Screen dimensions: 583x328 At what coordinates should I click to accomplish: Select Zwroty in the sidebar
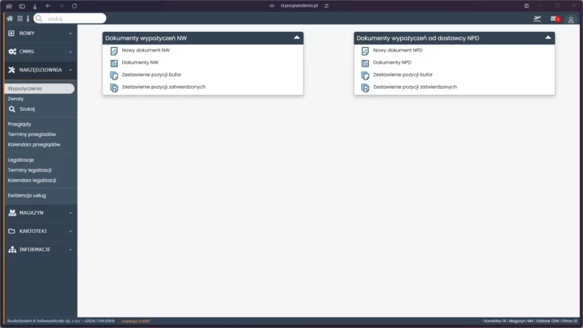pos(16,99)
